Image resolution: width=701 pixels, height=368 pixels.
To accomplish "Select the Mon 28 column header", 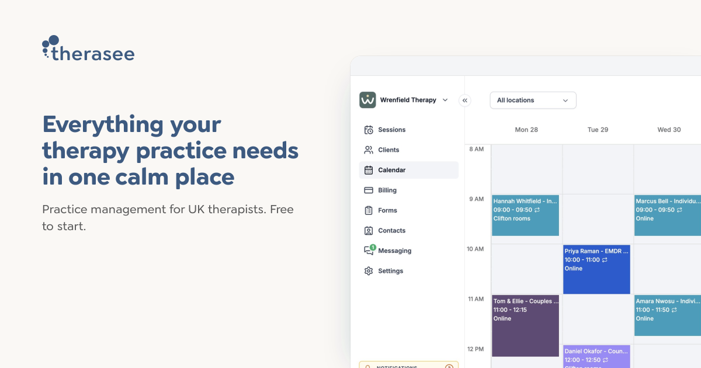I will (526, 130).
